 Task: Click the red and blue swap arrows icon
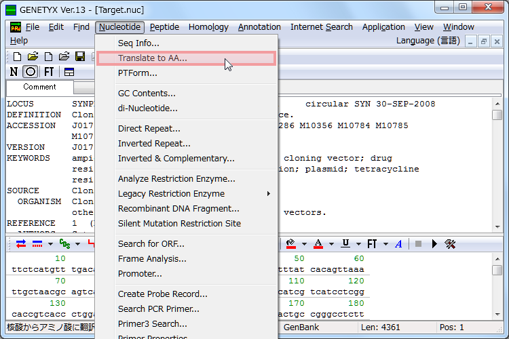[21, 243]
